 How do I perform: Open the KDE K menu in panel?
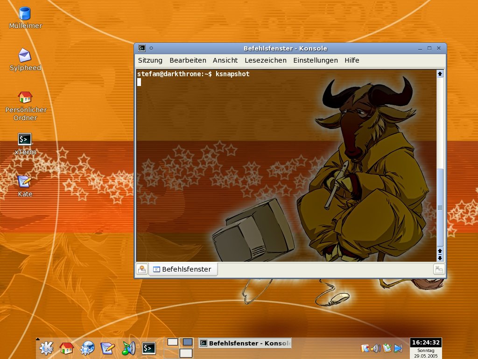[46, 348]
